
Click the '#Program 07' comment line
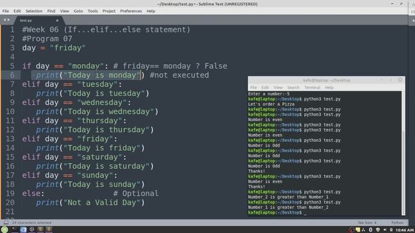(47, 39)
